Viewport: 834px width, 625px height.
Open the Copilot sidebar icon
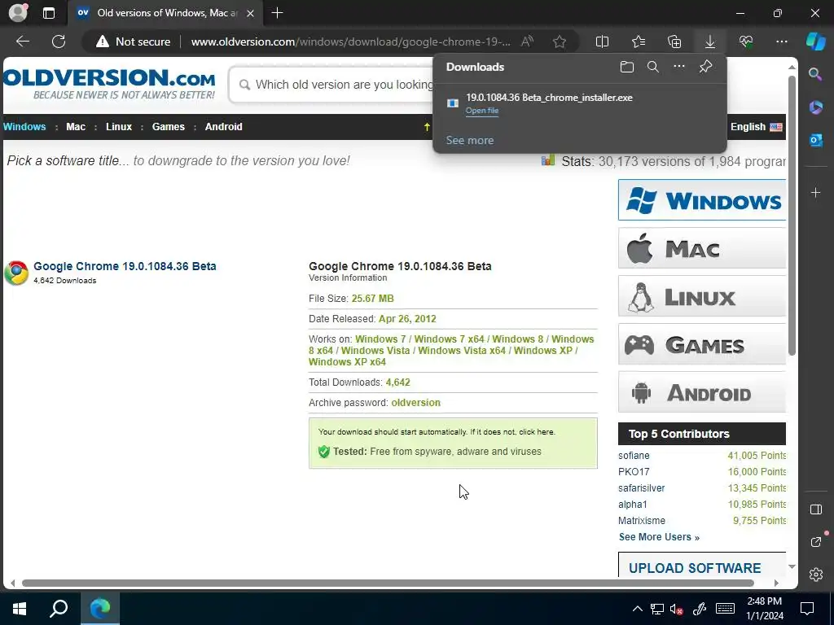(x=815, y=42)
